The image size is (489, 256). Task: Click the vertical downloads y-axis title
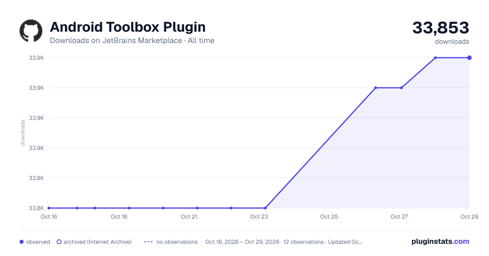tap(23, 133)
